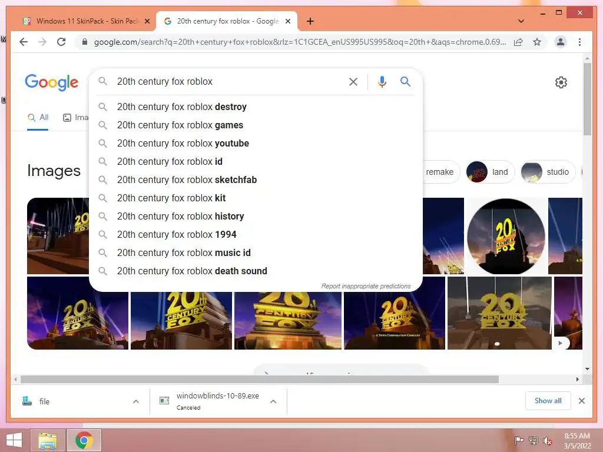Click the share page icon in address bar

(x=518, y=42)
